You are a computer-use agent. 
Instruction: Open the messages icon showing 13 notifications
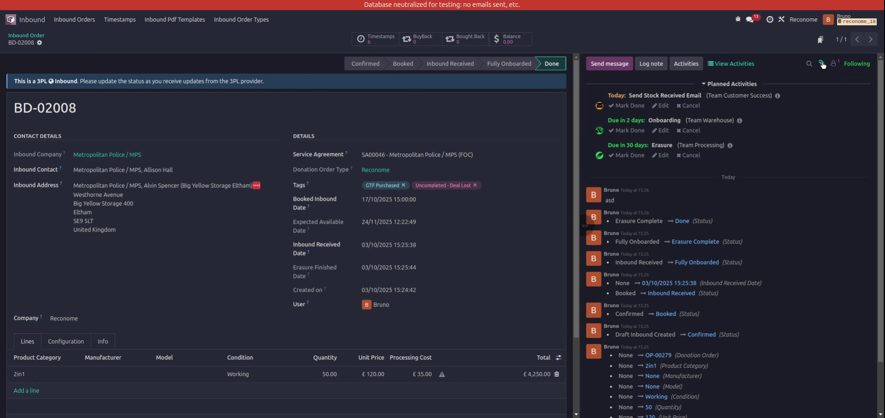(x=750, y=19)
